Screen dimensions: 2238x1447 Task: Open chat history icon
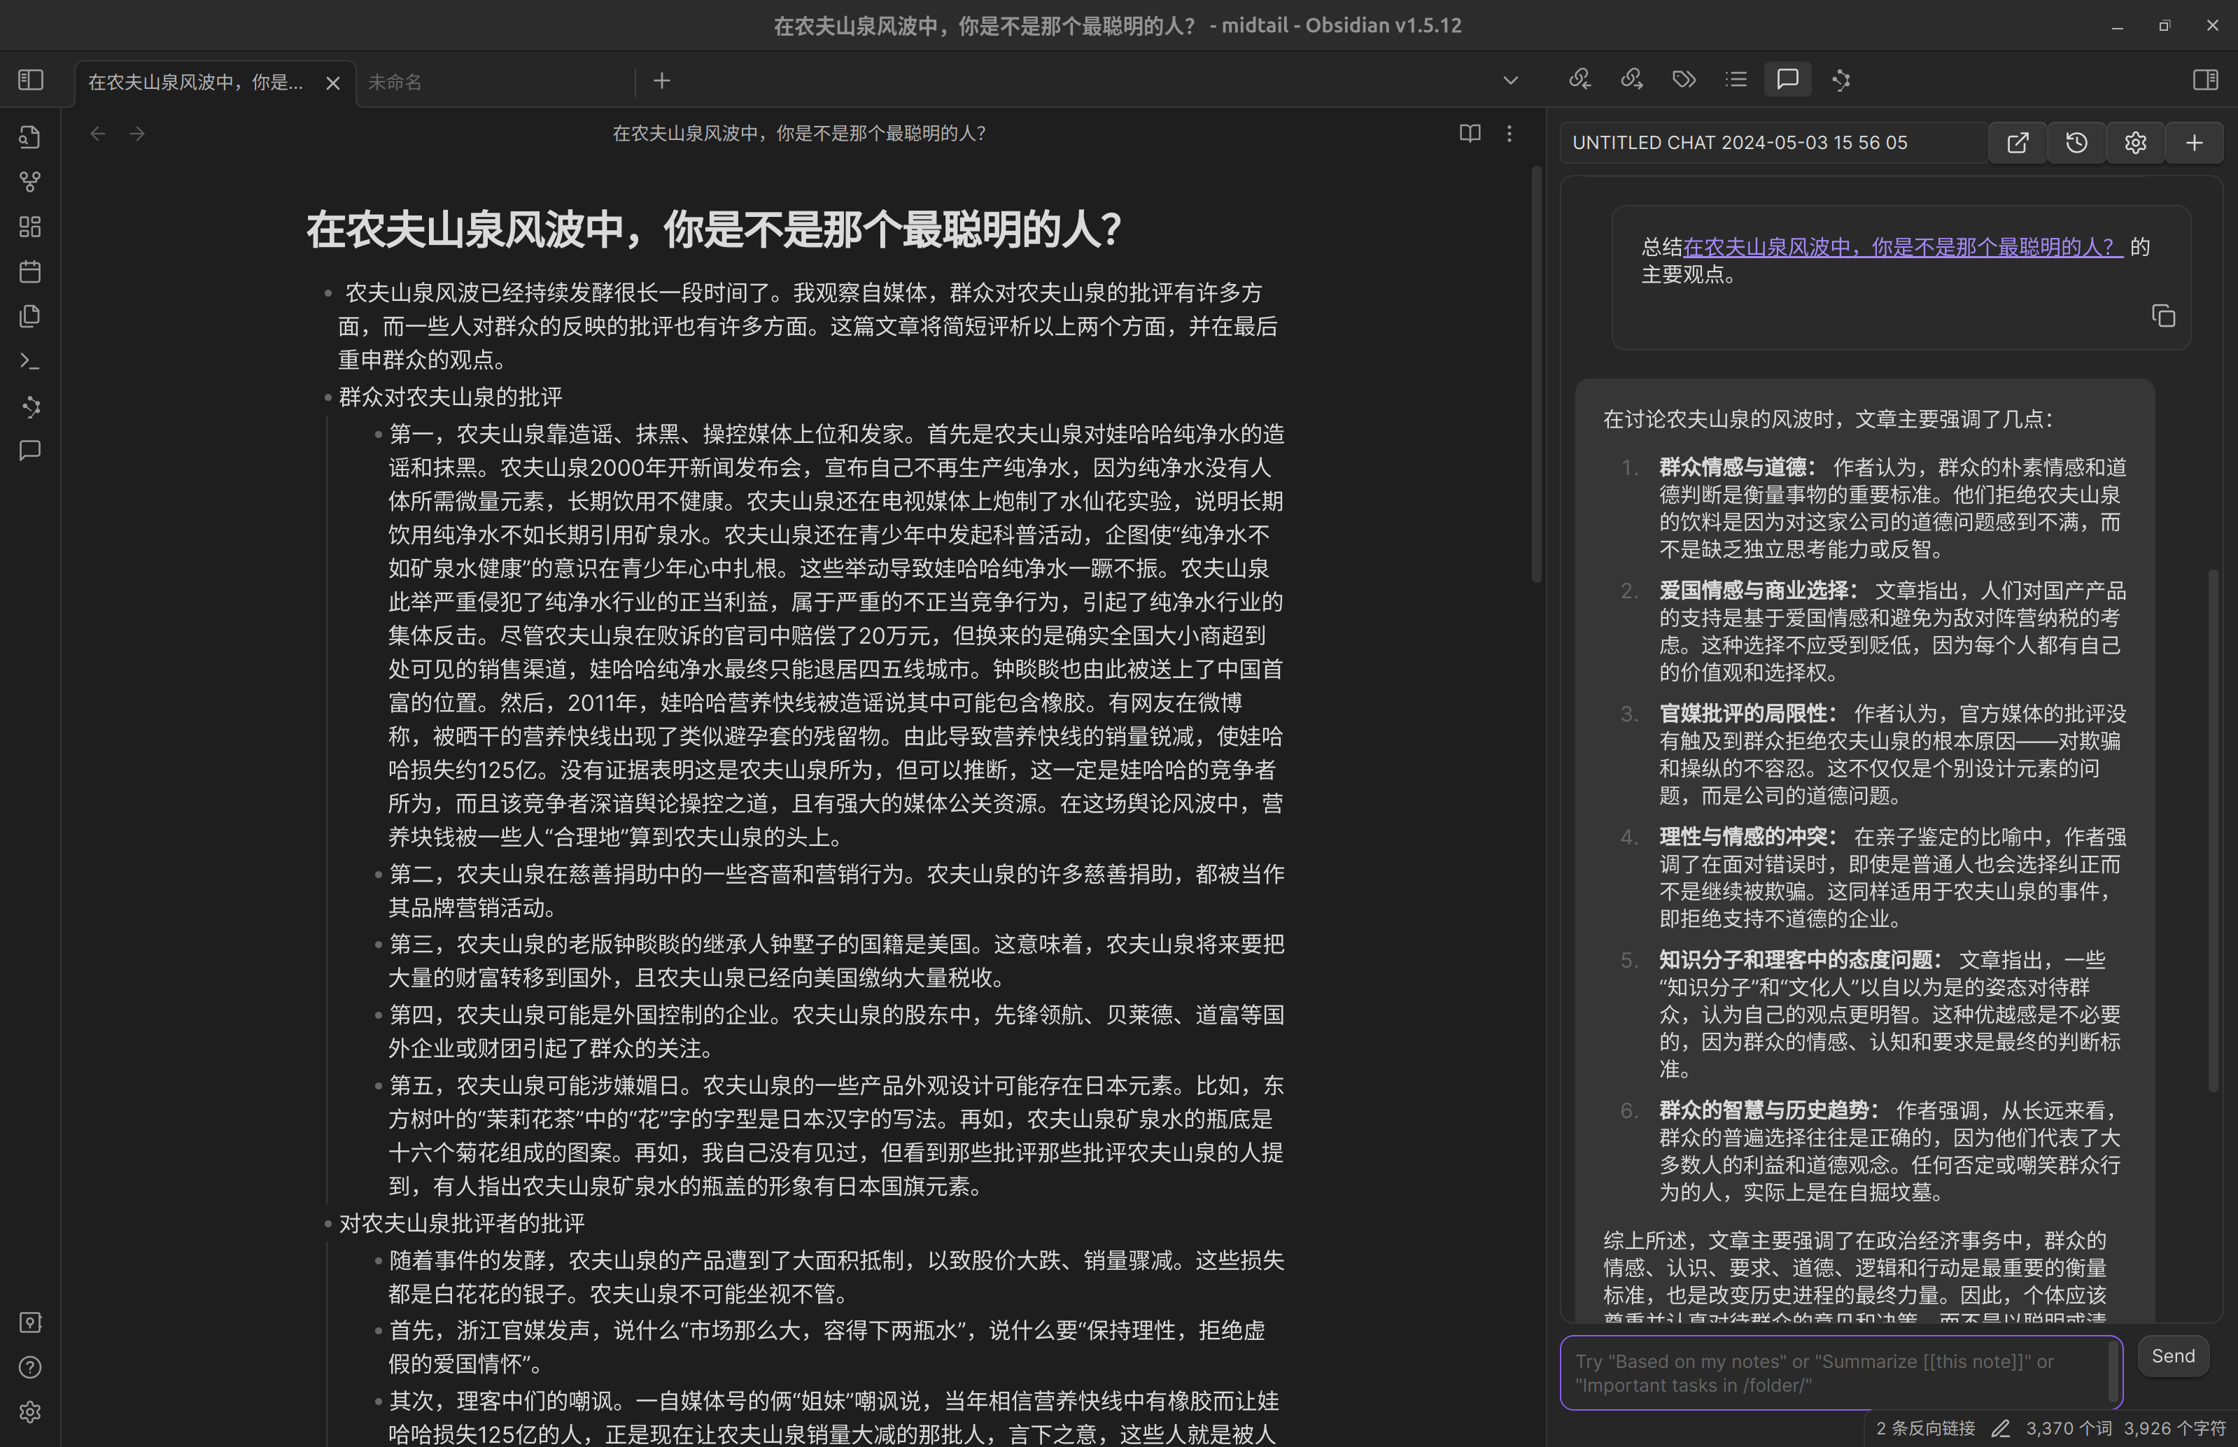(2076, 143)
